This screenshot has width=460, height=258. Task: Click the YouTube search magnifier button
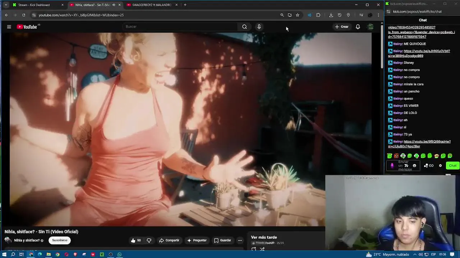(244, 27)
